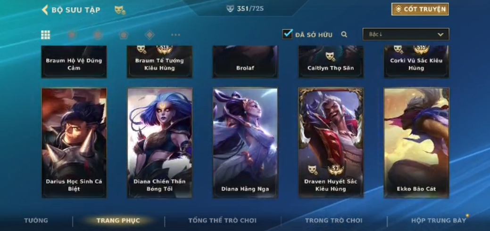Viewport: 490px width, 231px height.
Task: Toggle the Đã Sở Hữu checkbox
Action: [288, 34]
